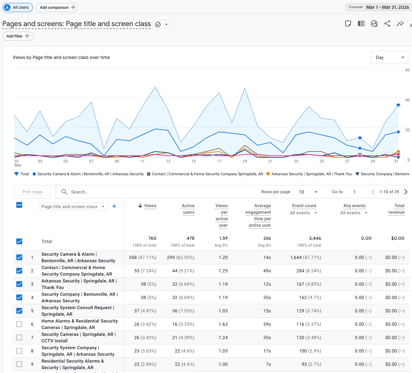Click the Total legend color marker
Viewport: 412px width, 373px height.
17,174
